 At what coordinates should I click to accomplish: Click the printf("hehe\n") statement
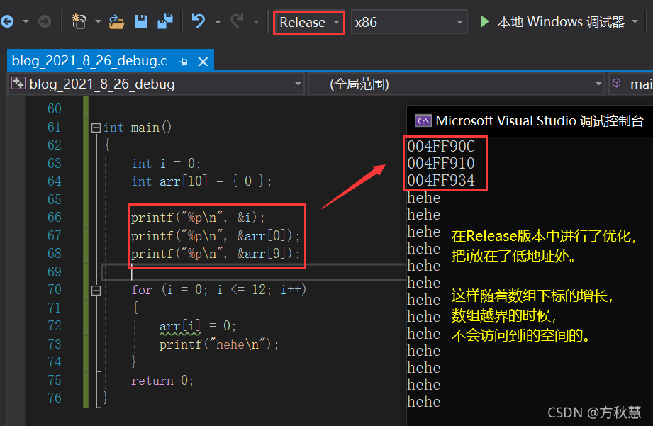pos(219,344)
